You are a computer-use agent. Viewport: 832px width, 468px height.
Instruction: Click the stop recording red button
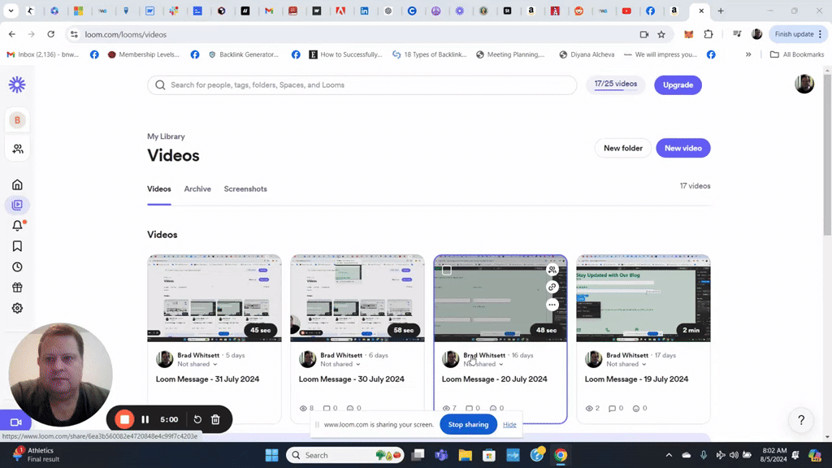(x=124, y=420)
